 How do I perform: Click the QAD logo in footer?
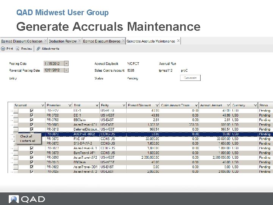coord(27,199)
